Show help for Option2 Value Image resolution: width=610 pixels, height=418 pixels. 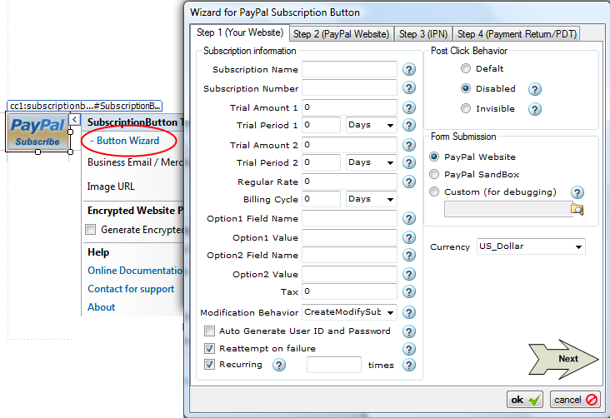[x=409, y=275]
